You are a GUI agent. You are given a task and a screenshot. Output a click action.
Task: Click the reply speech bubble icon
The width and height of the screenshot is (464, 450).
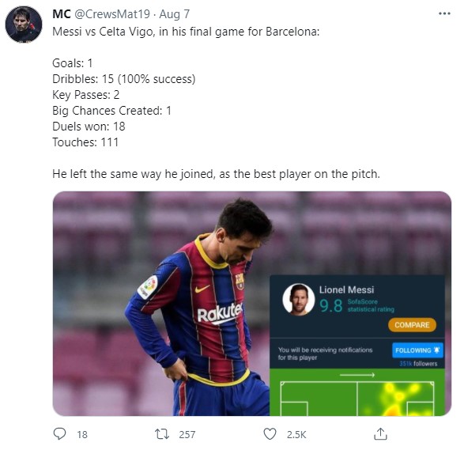click(x=59, y=433)
